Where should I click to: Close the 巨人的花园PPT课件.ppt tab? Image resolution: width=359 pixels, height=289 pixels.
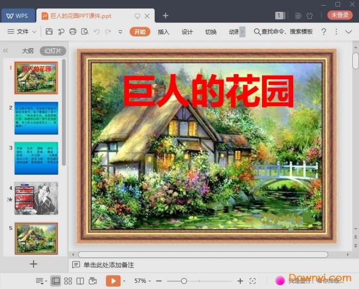[147, 16]
